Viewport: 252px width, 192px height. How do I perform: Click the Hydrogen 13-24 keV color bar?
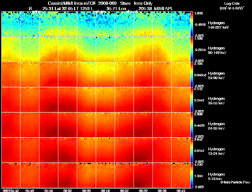click(x=192, y=150)
